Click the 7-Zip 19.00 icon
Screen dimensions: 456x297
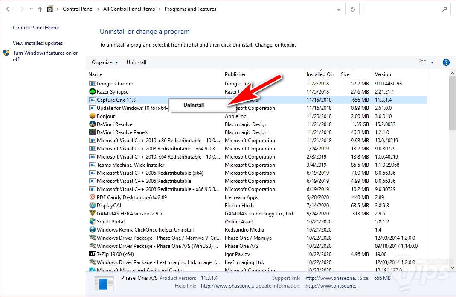pos(93,254)
